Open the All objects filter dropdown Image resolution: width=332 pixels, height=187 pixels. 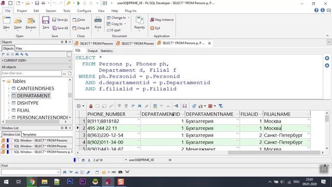36,67
